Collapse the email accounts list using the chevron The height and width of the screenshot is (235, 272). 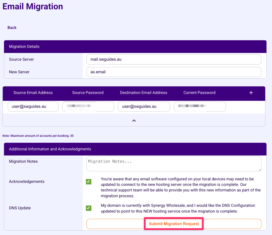pyautogui.click(x=134, y=120)
